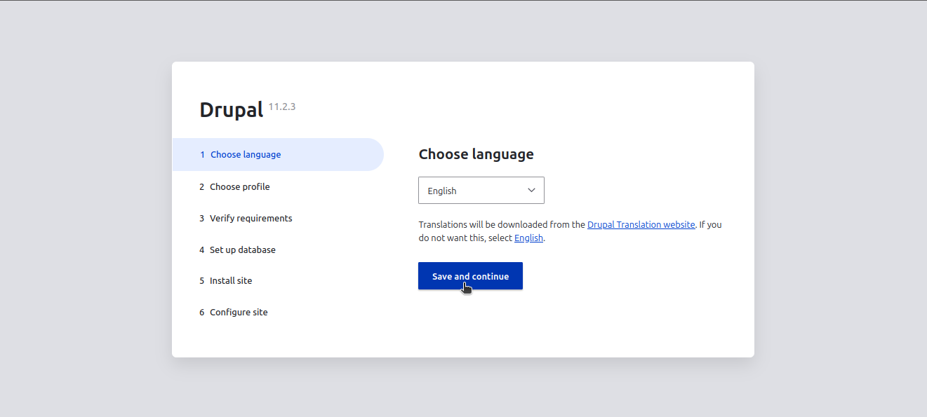Screen dimensions: 927x417
Task: Click the Choose language page heading
Action: 476,153
